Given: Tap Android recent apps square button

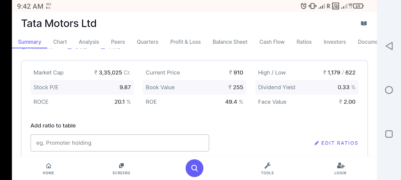Looking at the screenshot, I should click(389, 134).
